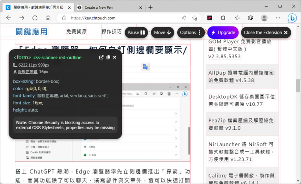Open AllDup 搜尋電腦內重複檔案 sidebar link
The width and height of the screenshot is (301, 184).
pyautogui.click(x=241, y=76)
